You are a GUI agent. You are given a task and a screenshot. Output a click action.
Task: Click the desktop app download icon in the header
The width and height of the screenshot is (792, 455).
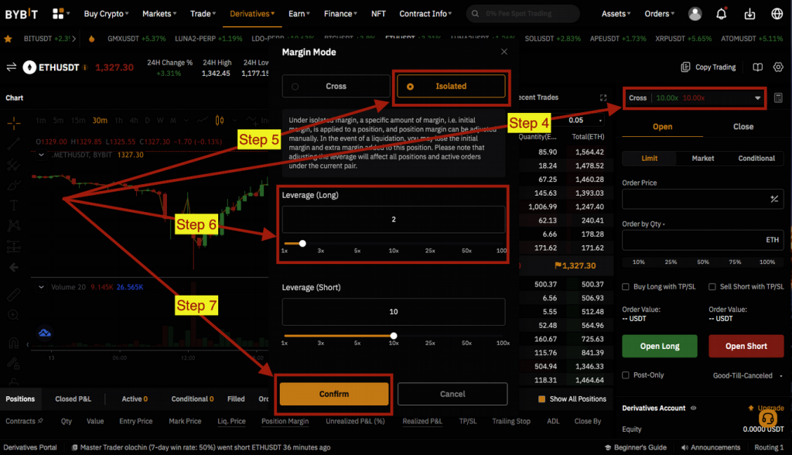click(749, 12)
